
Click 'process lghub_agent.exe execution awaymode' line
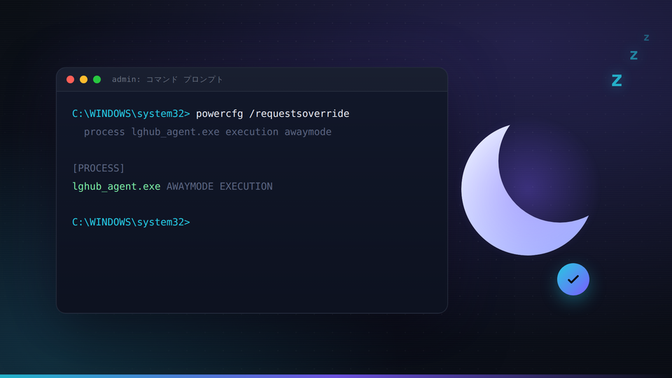coord(207,132)
